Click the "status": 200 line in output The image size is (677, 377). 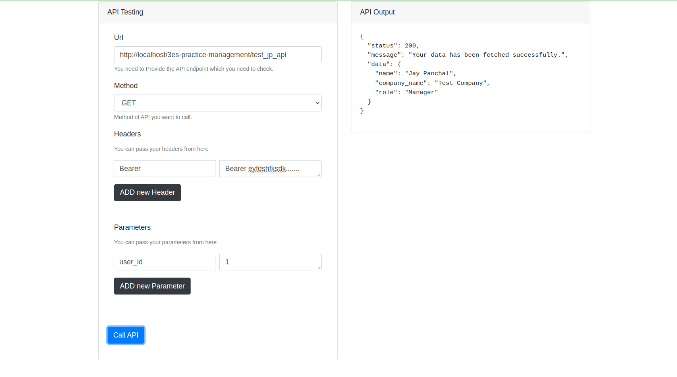coord(393,46)
